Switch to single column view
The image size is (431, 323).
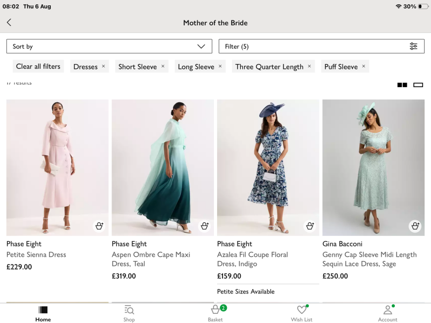(x=418, y=85)
